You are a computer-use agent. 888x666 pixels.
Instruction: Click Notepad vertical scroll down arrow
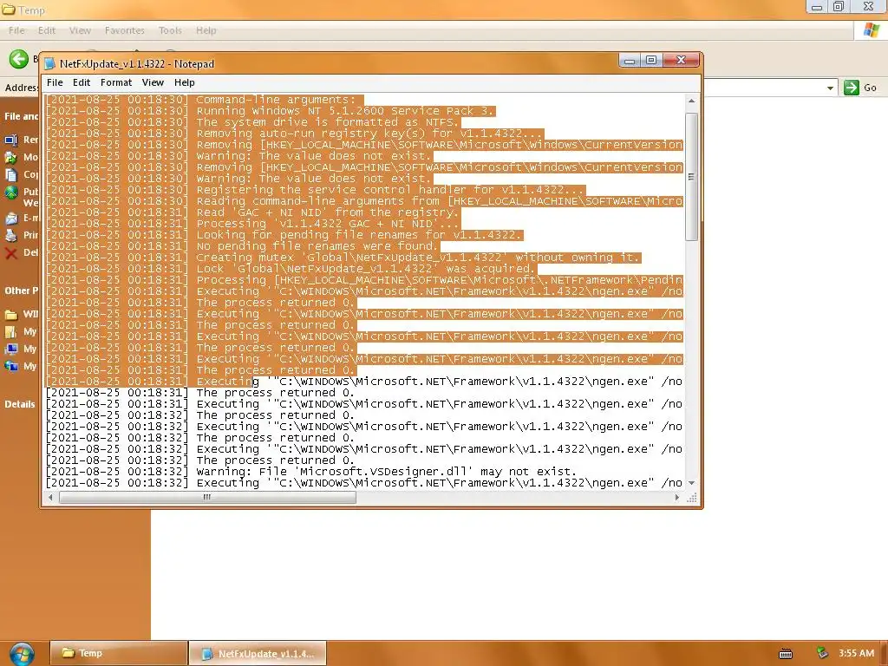691,483
